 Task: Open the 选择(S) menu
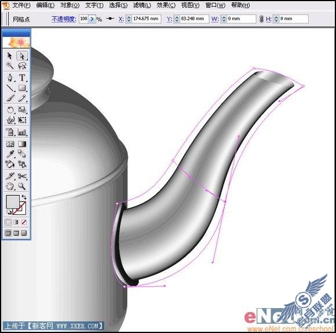pyautogui.click(x=118, y=5)
